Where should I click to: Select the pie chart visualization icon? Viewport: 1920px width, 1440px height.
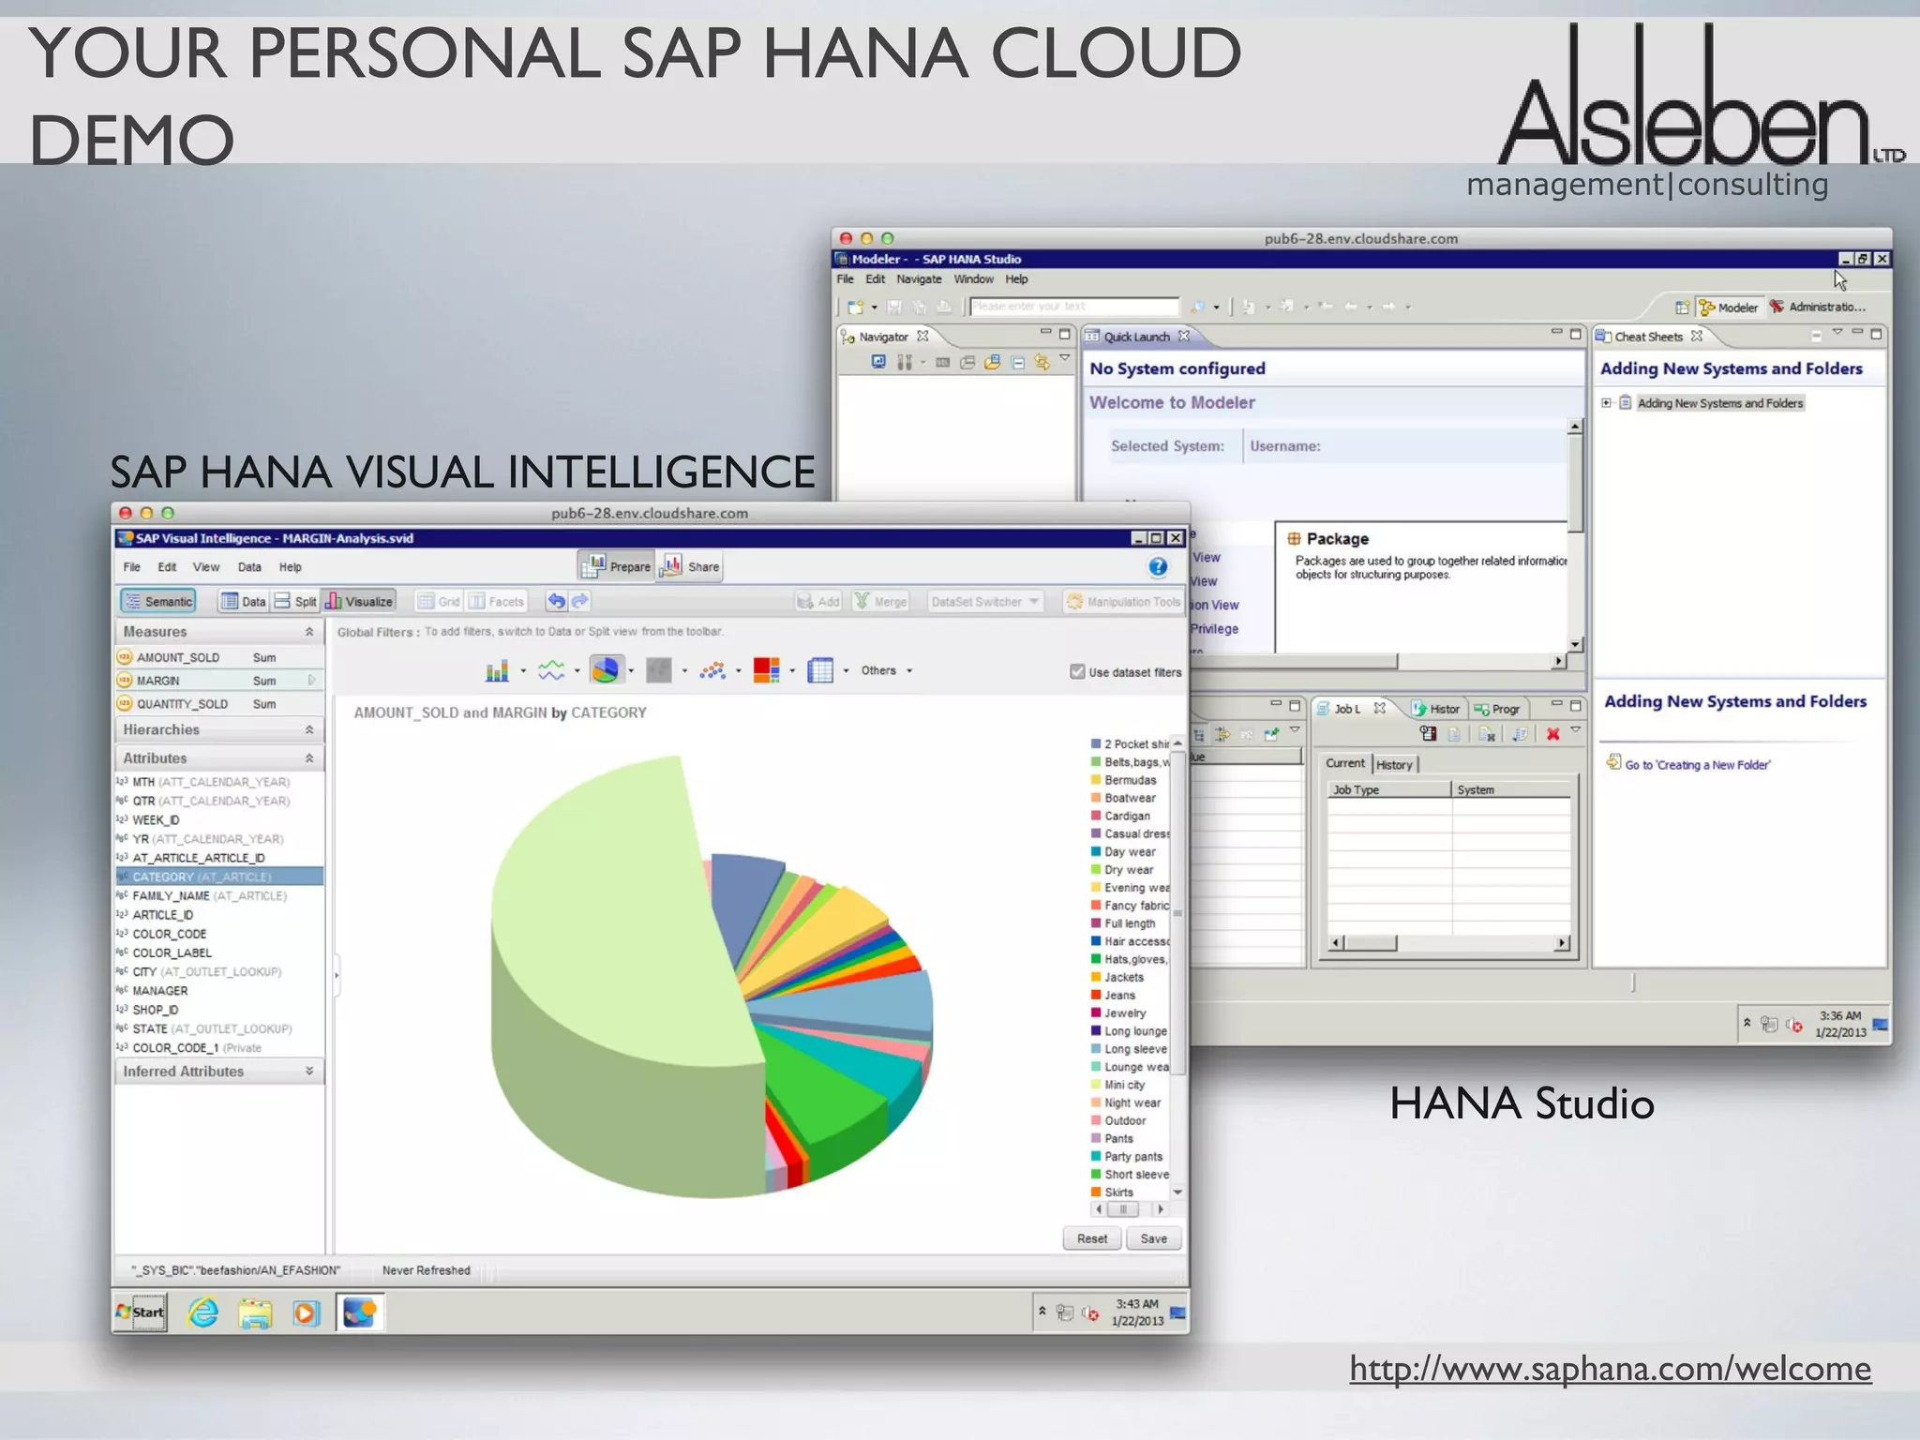click(606, 670)
